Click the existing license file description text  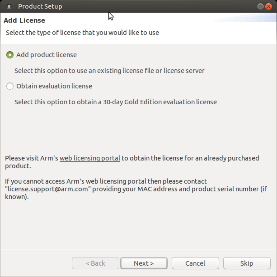109,71
